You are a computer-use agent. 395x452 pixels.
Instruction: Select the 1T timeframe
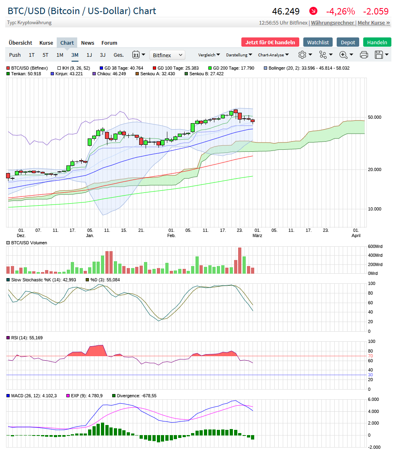point(32,55)
